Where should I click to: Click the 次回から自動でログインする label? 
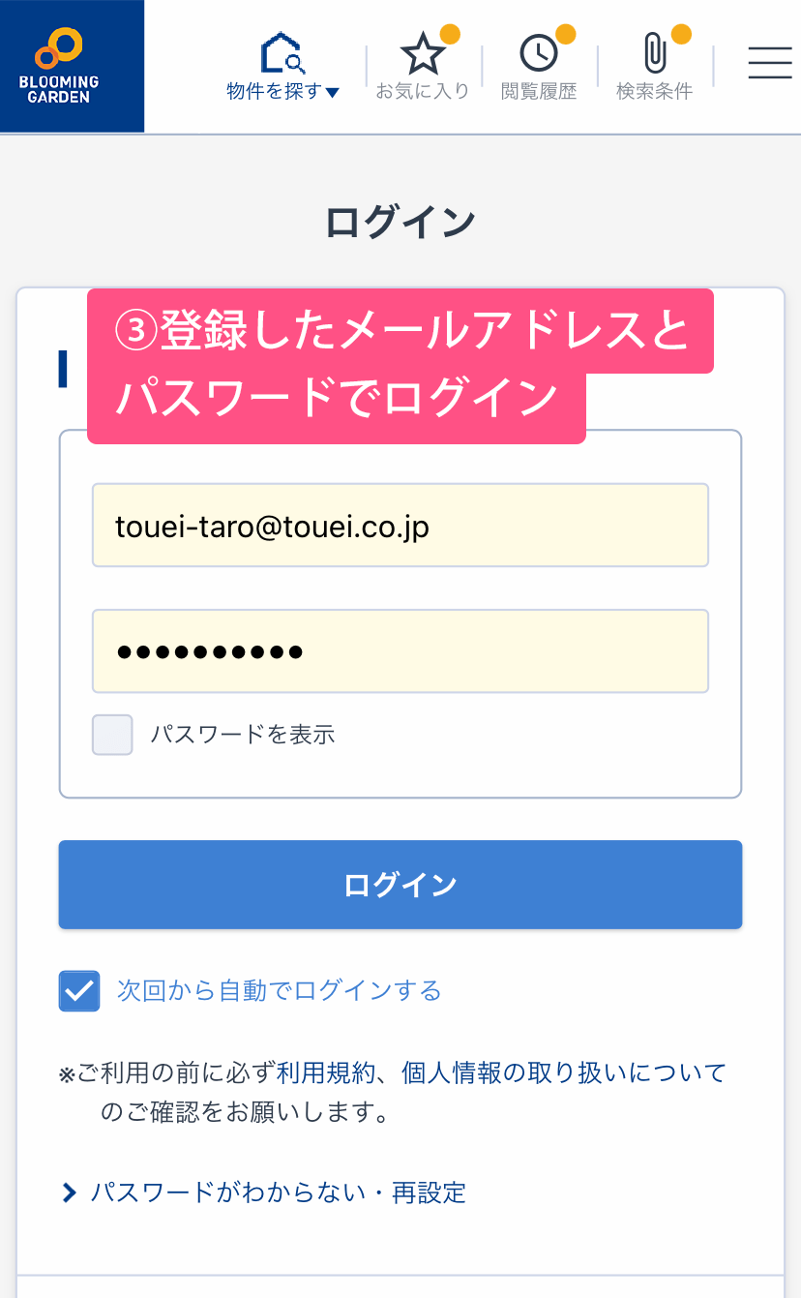(279, 991)
